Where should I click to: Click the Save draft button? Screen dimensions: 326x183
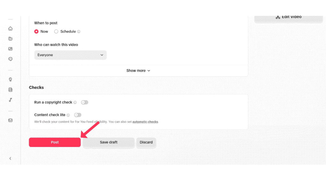pyautogui.click(x=109, y=142)
